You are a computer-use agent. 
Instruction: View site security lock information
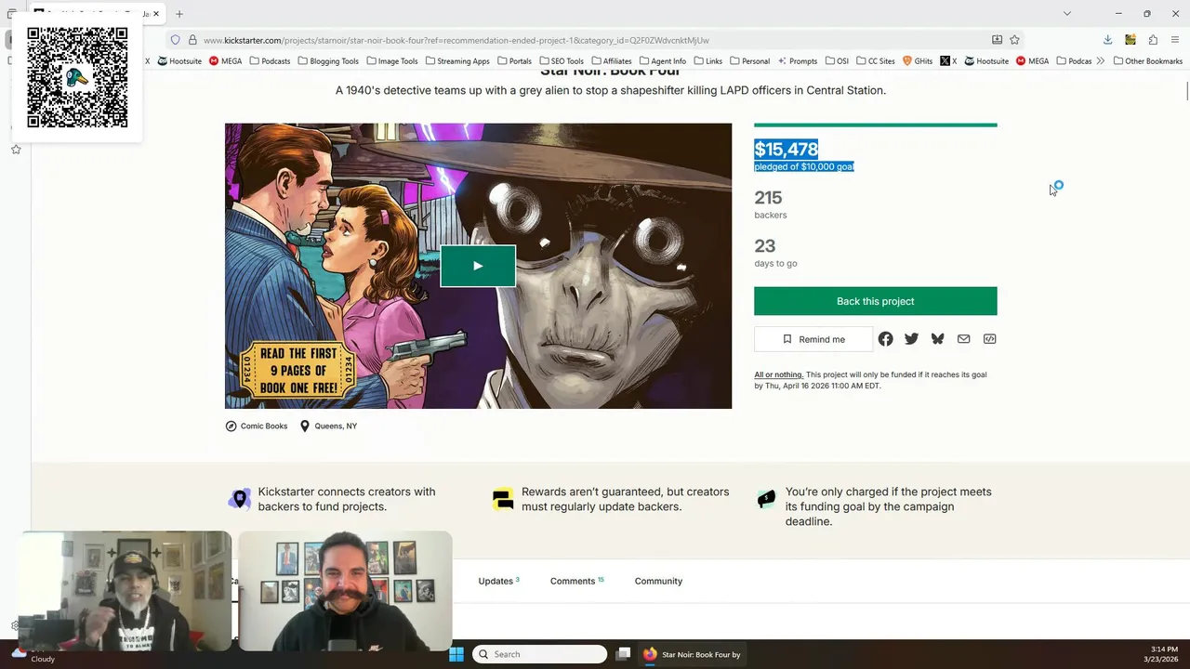click(192, 40)
